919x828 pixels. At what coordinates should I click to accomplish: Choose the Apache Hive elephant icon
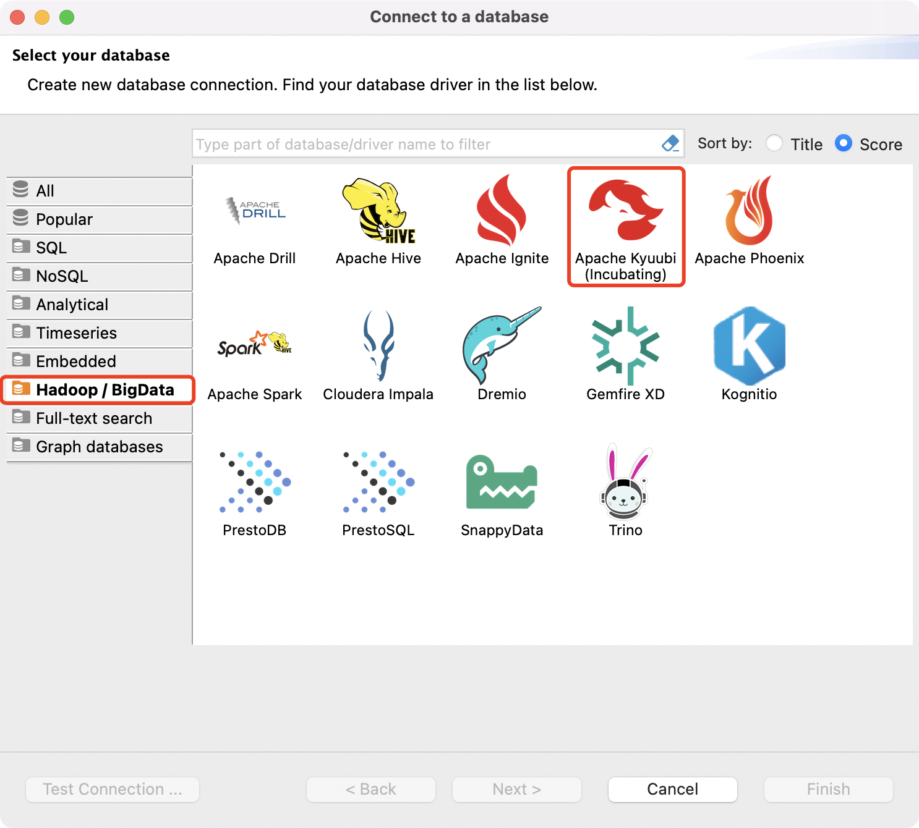378,211
